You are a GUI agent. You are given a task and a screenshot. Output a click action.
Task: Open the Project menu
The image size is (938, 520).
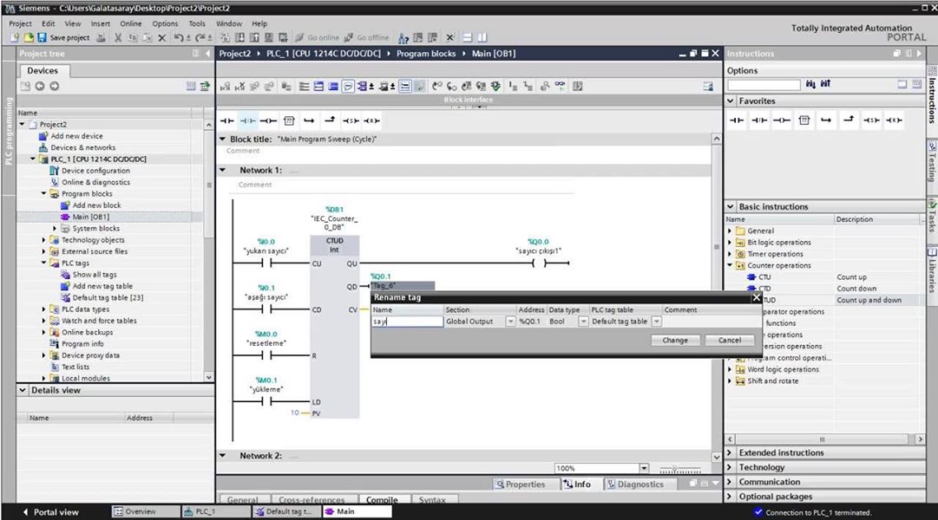click(x=20, y=23)
